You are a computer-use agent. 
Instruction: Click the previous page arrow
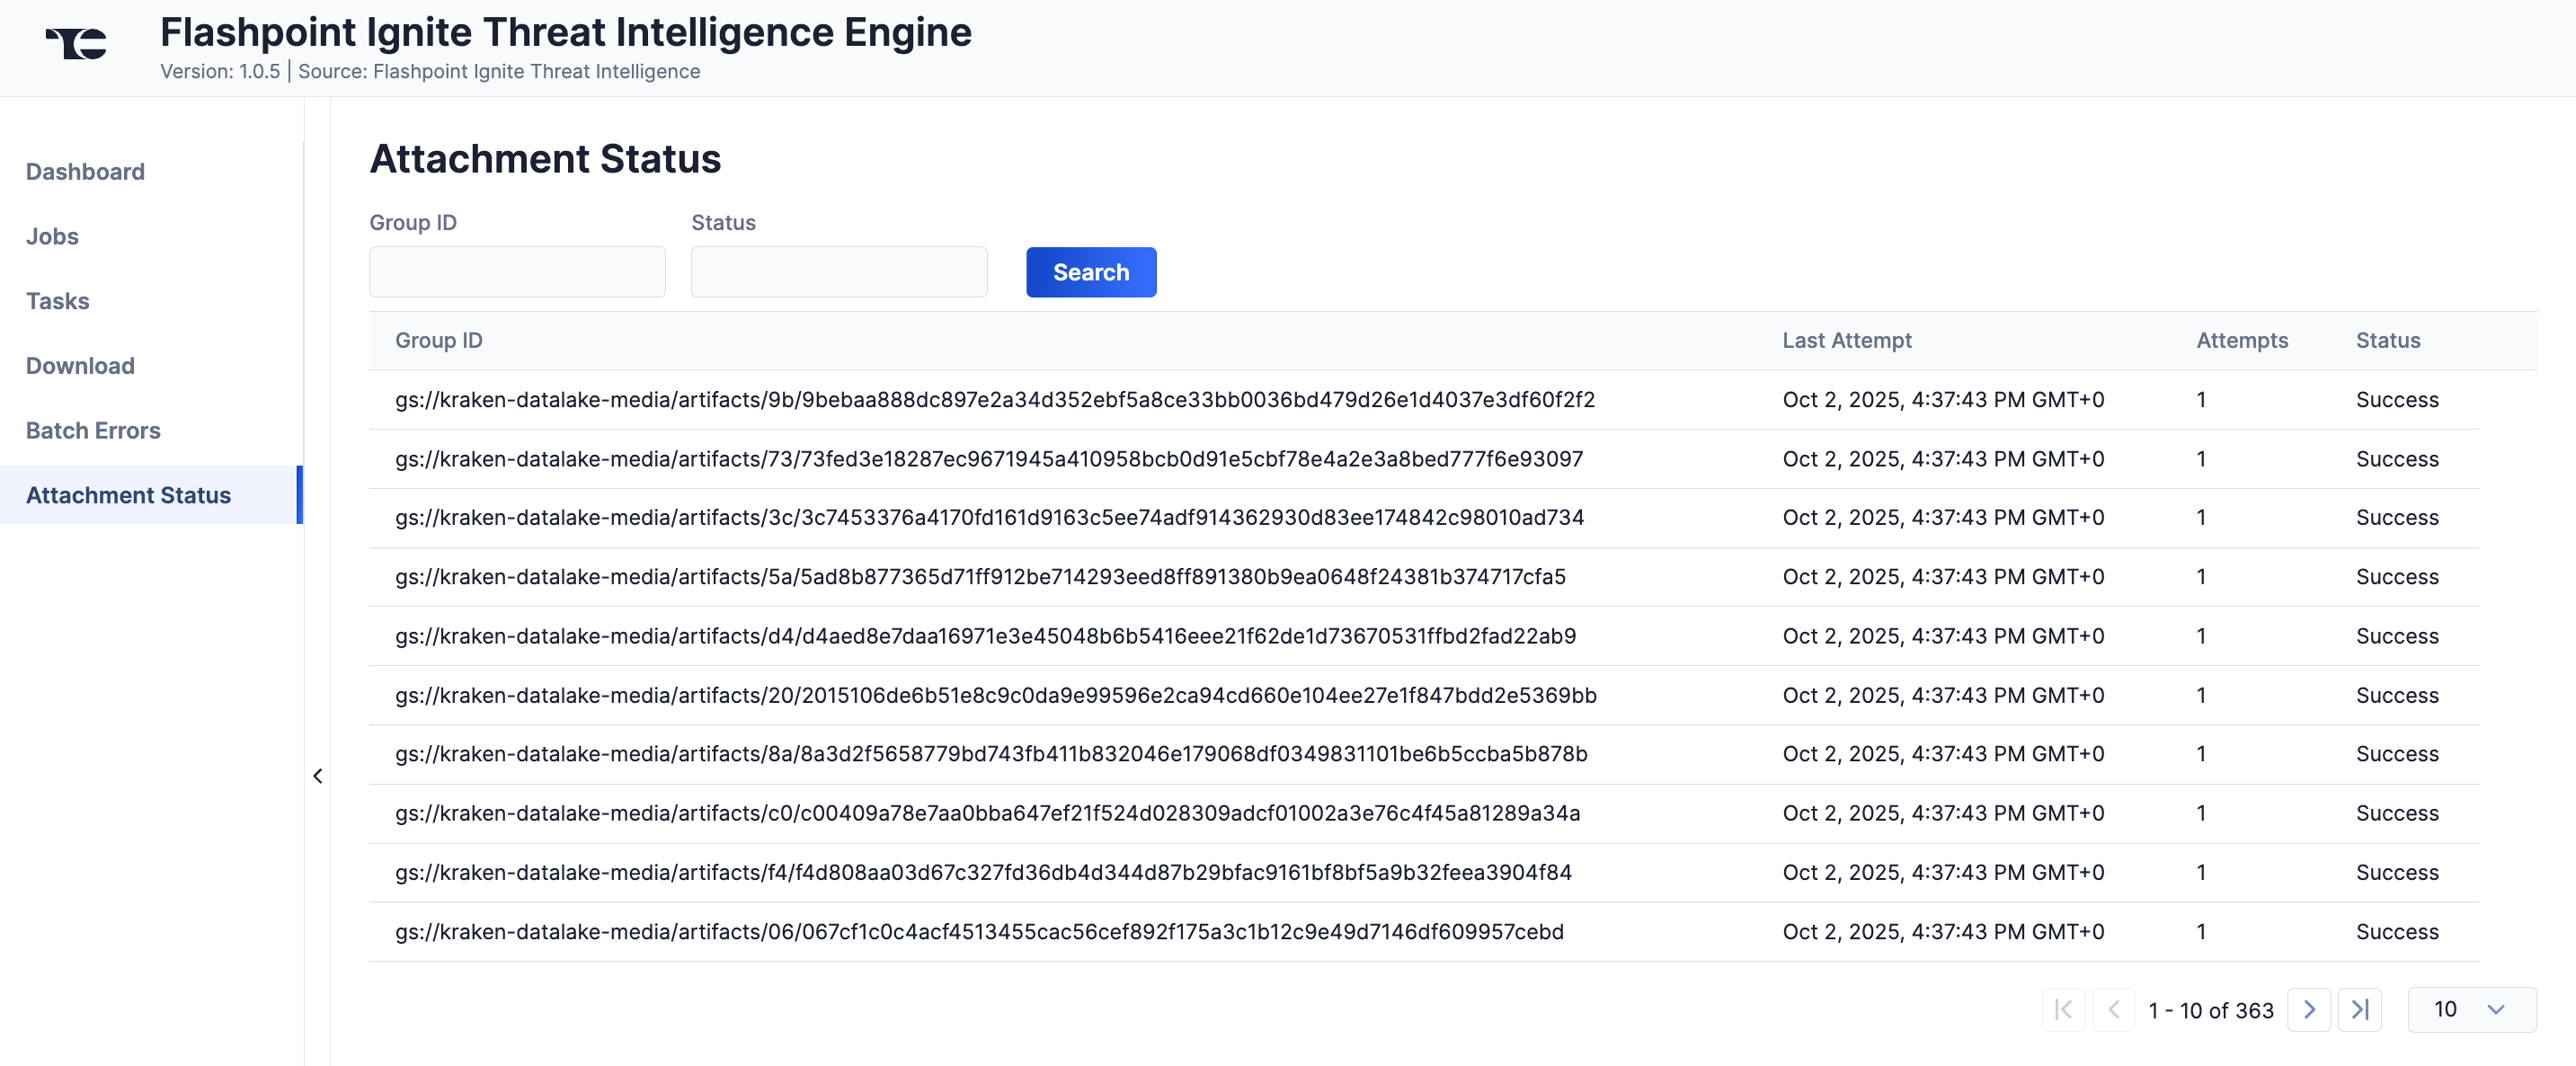[2114, 1010]
